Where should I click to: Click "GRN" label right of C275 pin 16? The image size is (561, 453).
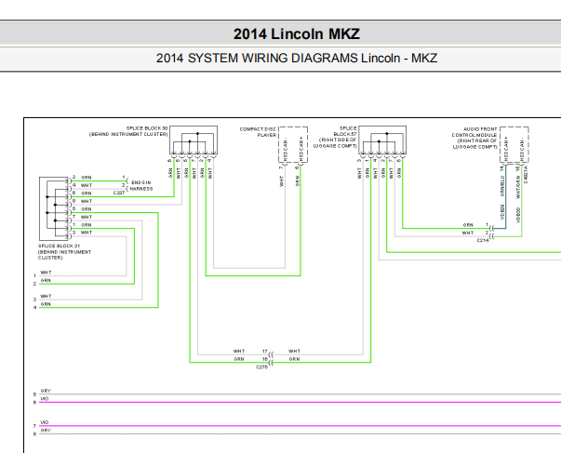point(294,359)
